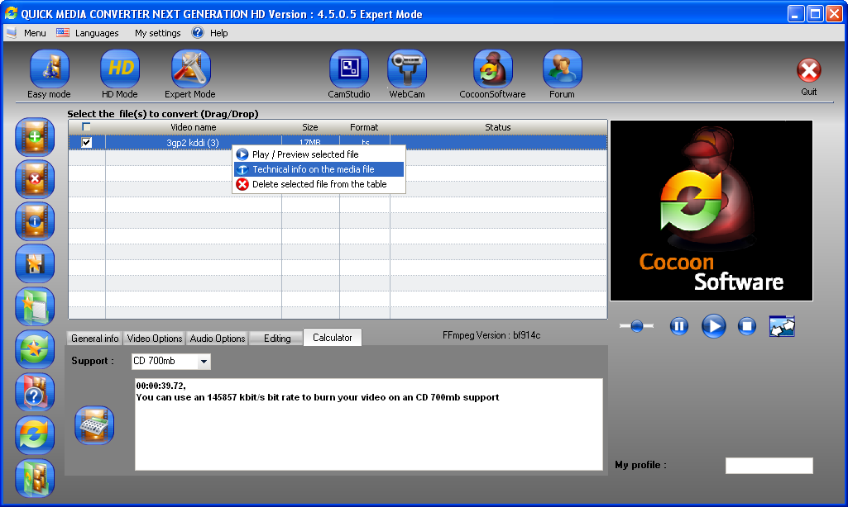Click the film icon with blue info symbol
Viewport: 848px width, 507px height.
[x=35, y=221]
